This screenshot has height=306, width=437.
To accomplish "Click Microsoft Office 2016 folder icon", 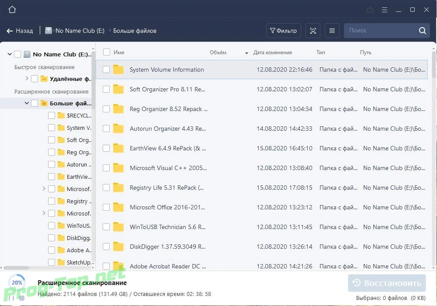I will tap(118, 207).
